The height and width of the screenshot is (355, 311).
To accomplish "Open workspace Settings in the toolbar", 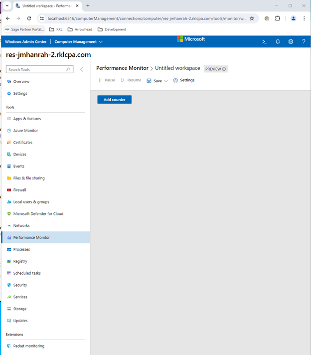I will 183,80.
